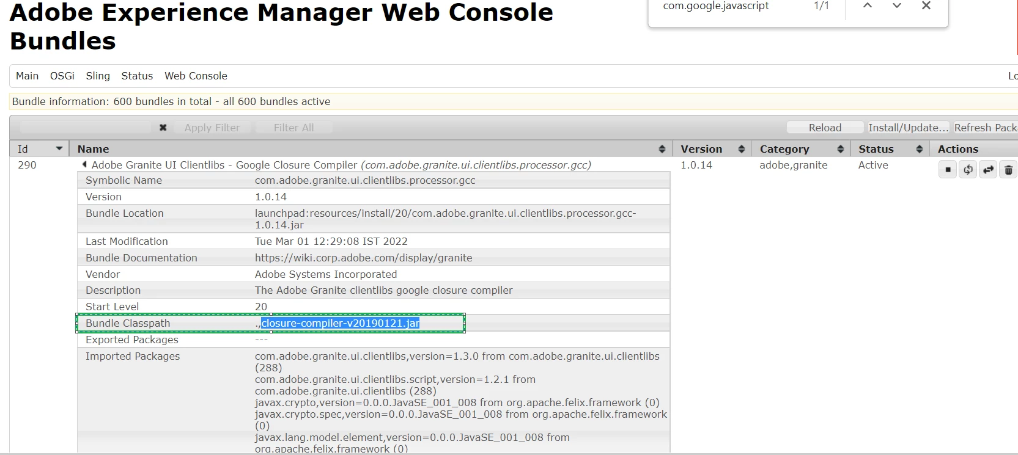
Task: Uninstall bundle 290 with the trash icon
Action: [x=1008, y=170]
